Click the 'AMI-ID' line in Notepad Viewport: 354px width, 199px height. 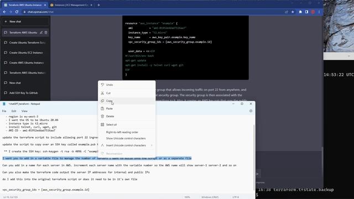[x=30, y=130]
